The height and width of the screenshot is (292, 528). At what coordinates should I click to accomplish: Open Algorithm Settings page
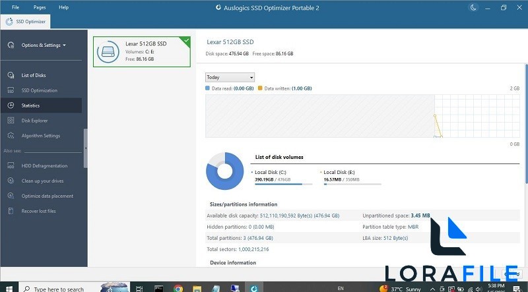point(41,136)
